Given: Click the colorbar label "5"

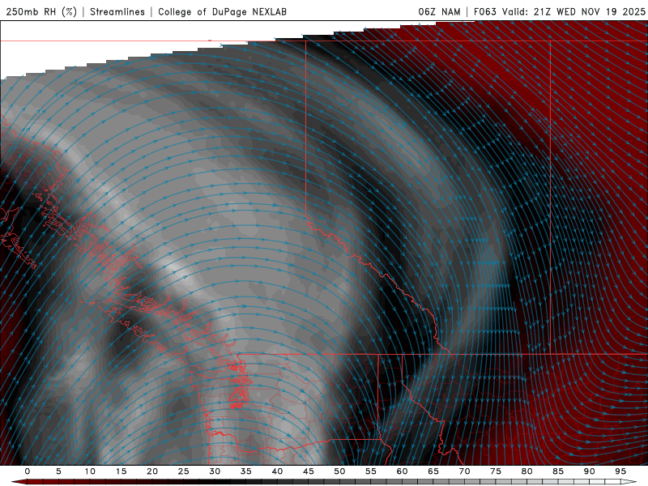Looking at the screenshot, I should tap(58, 471).
